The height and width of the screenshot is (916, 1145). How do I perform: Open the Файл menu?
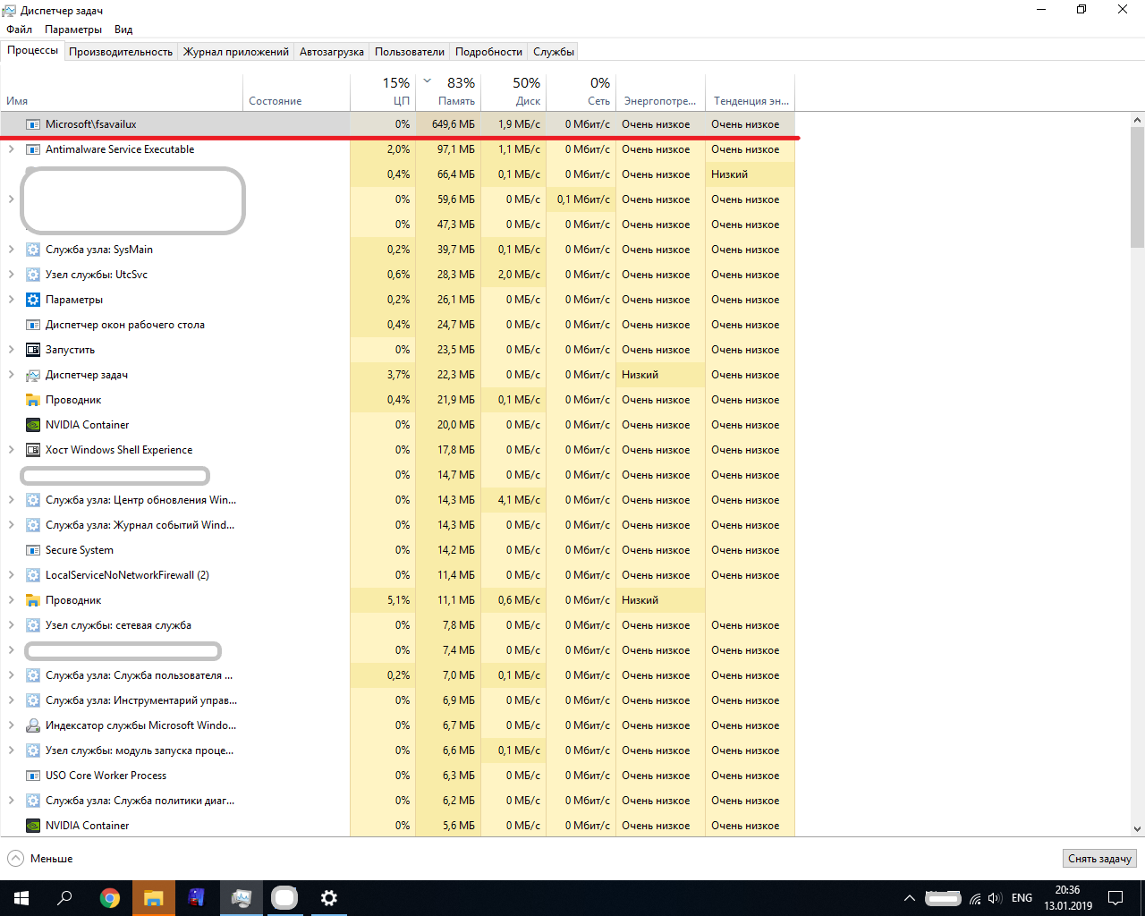tap(19, 30)
